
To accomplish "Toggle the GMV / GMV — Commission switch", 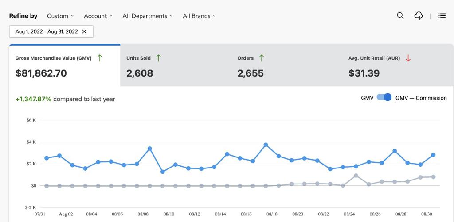I will point(384,98).
